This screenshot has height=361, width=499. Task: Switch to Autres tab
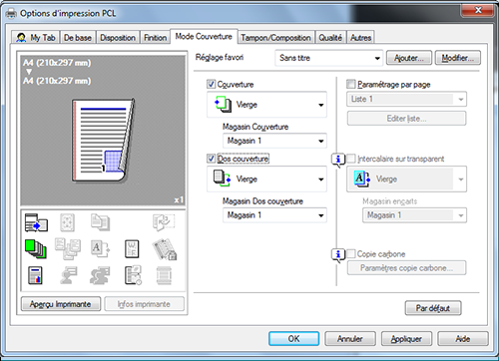pyautogui.click(x=360, y=38)
